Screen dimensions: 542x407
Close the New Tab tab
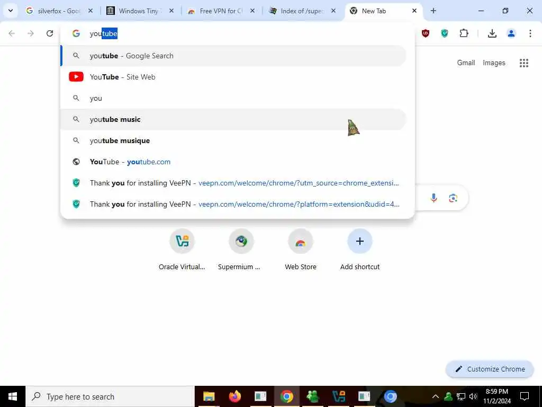coord(414,11)
